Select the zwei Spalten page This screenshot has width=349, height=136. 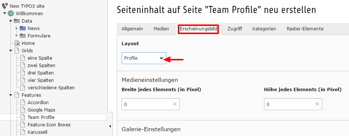(41, 66)
